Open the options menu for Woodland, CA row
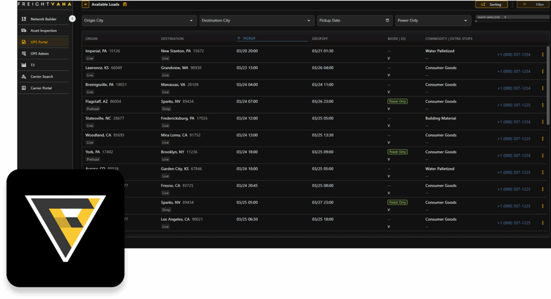This screenshot has height=299, width=551. (542, 139)
